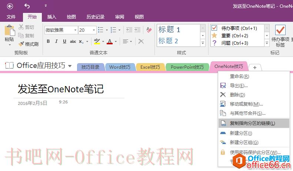Expand the subscript options arrow

(x=87, y=41)
